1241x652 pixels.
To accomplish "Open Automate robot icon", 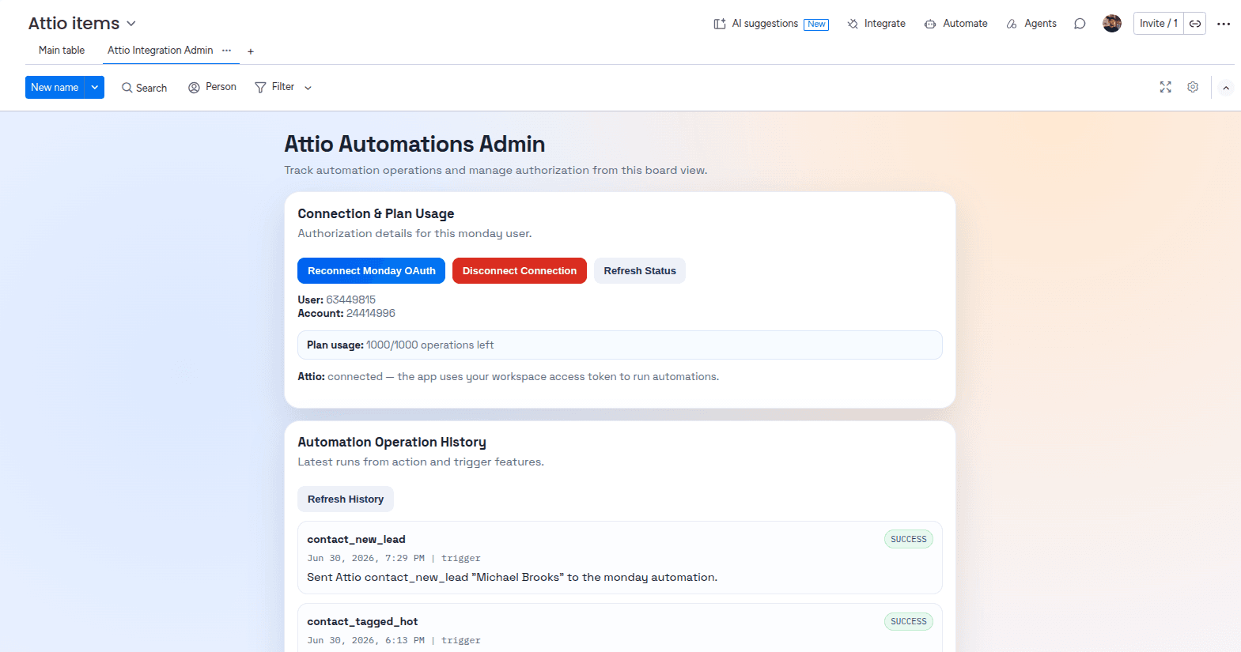I will click(x=930, y=24).
